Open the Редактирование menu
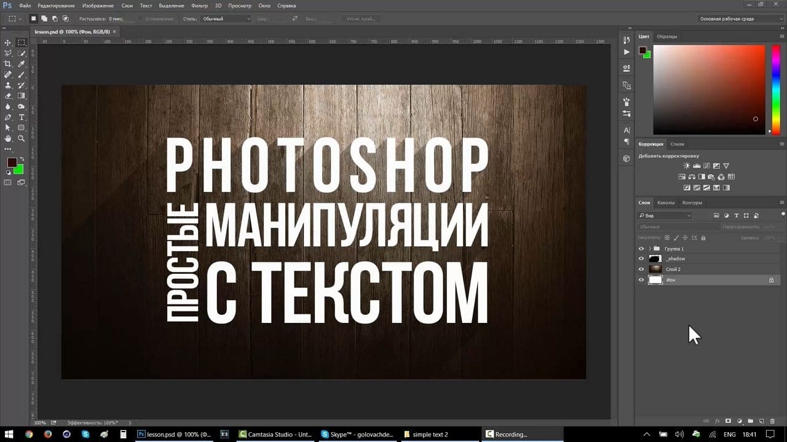Screen dimensions: 787x442 click(57, 6)
